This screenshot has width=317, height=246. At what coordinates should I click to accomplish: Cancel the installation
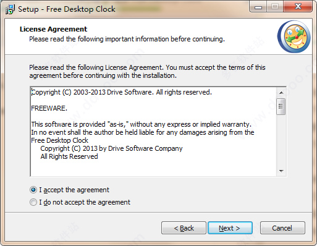tap(282, 228)
